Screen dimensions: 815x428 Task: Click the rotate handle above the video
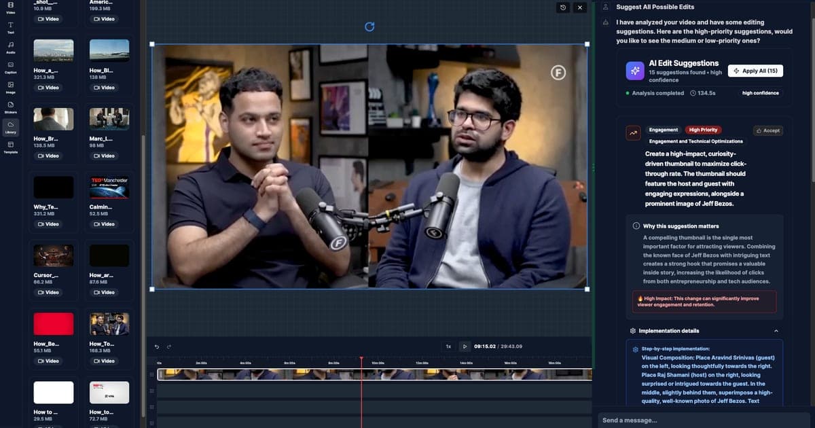click(369, 26)
